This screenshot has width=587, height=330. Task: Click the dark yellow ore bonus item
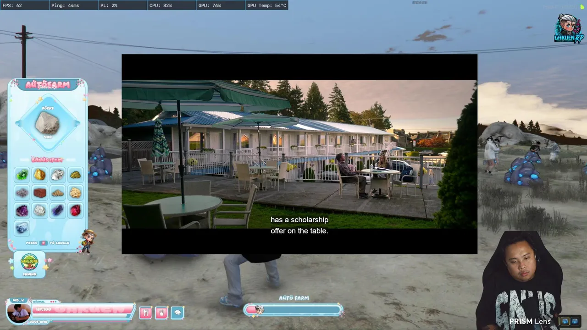point(75,175)
